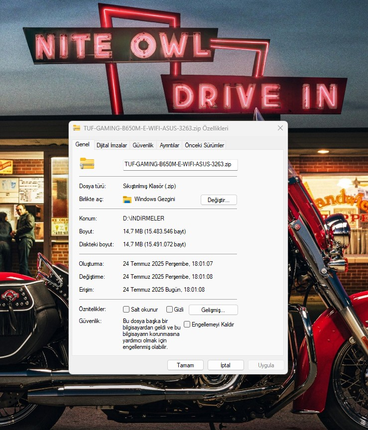This screenshot has width=368, height=430.
Task: Click the Windows Gezgini label
Action: click(155, 199)
